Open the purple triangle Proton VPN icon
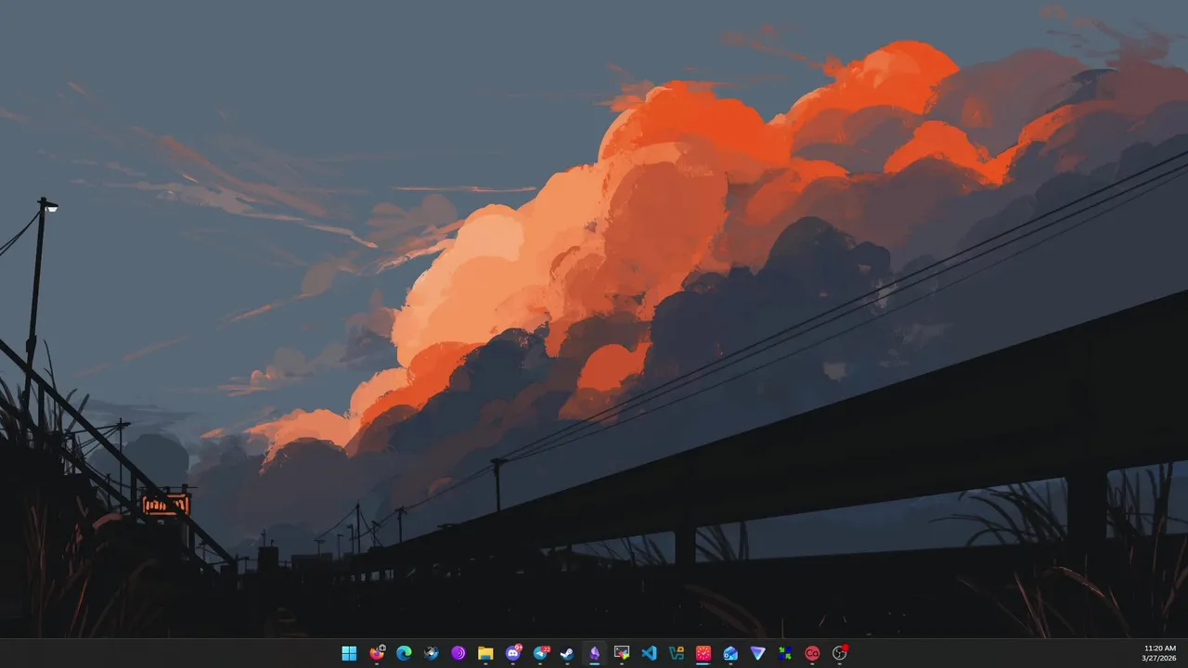 (x=758, y=653)
